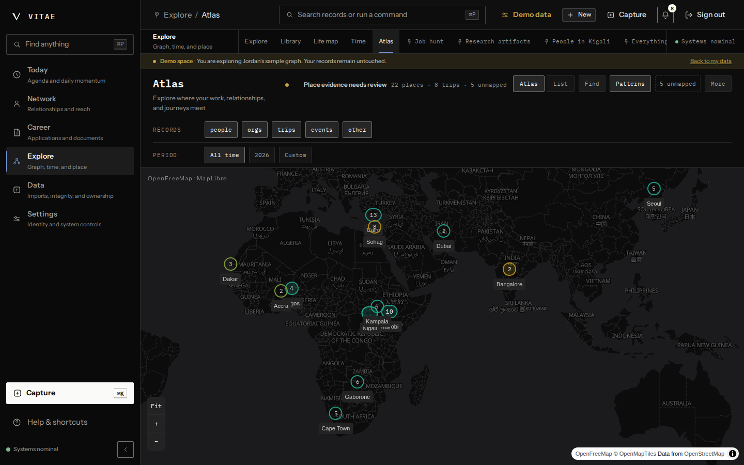Image resolution: width=744 pixels, height=465 pixels.
Task: Open the 5 unmapped dashed button
Action: pos(678,84)
